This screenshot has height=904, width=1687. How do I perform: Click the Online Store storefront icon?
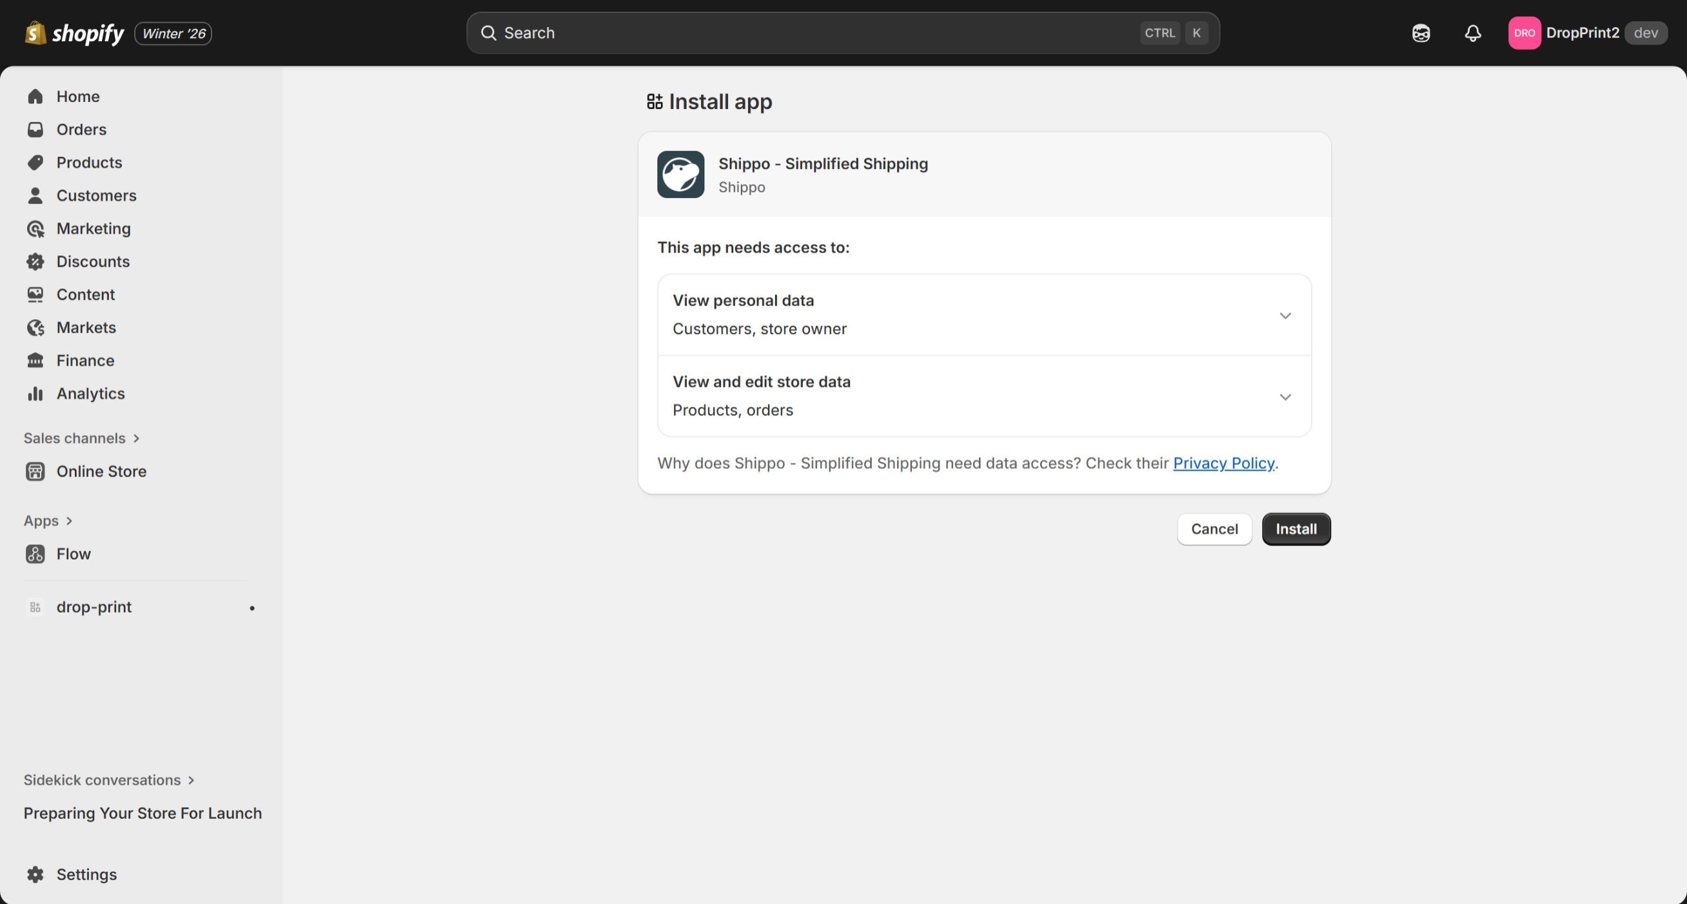click(35, 471)
